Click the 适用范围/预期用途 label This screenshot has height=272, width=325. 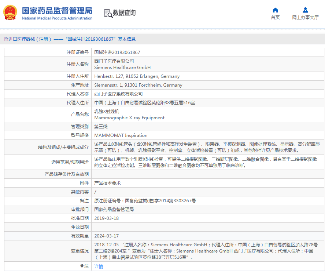coord(70,162)
